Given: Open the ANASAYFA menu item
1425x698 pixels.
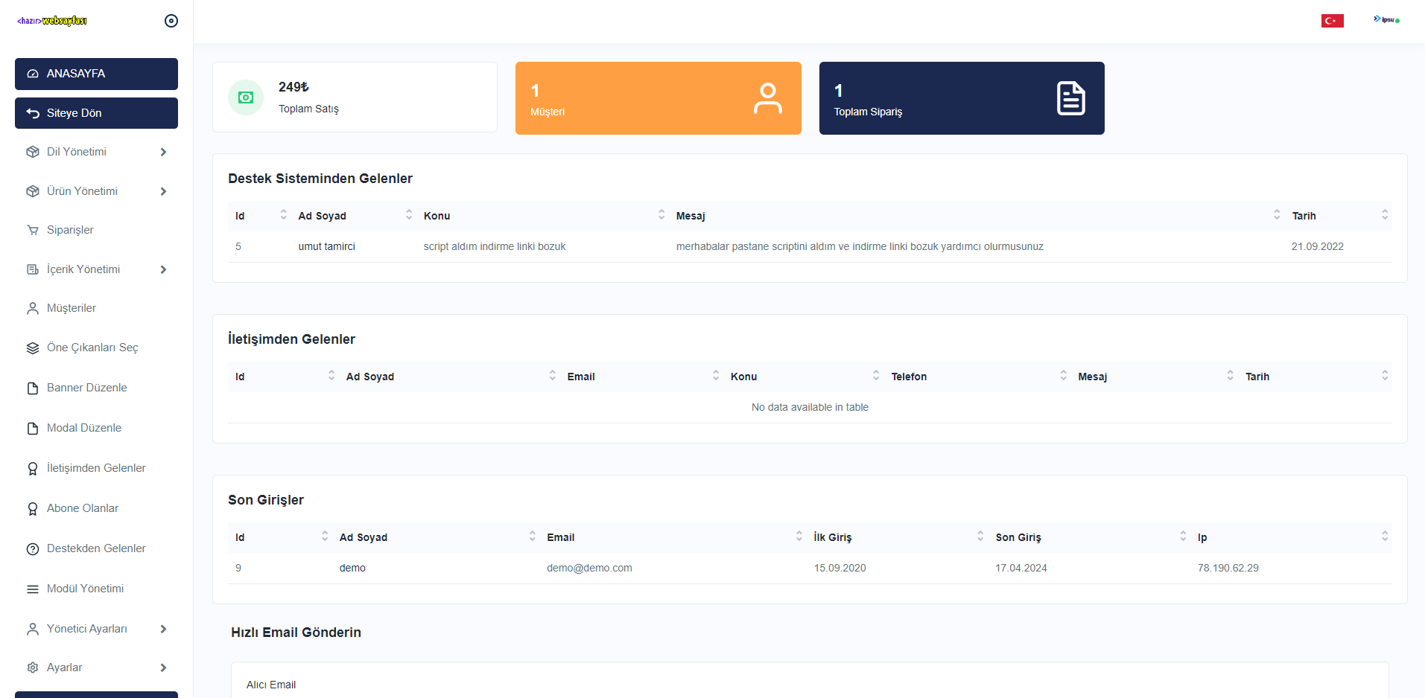Looking at the screenshot, I should click(96, 74).
